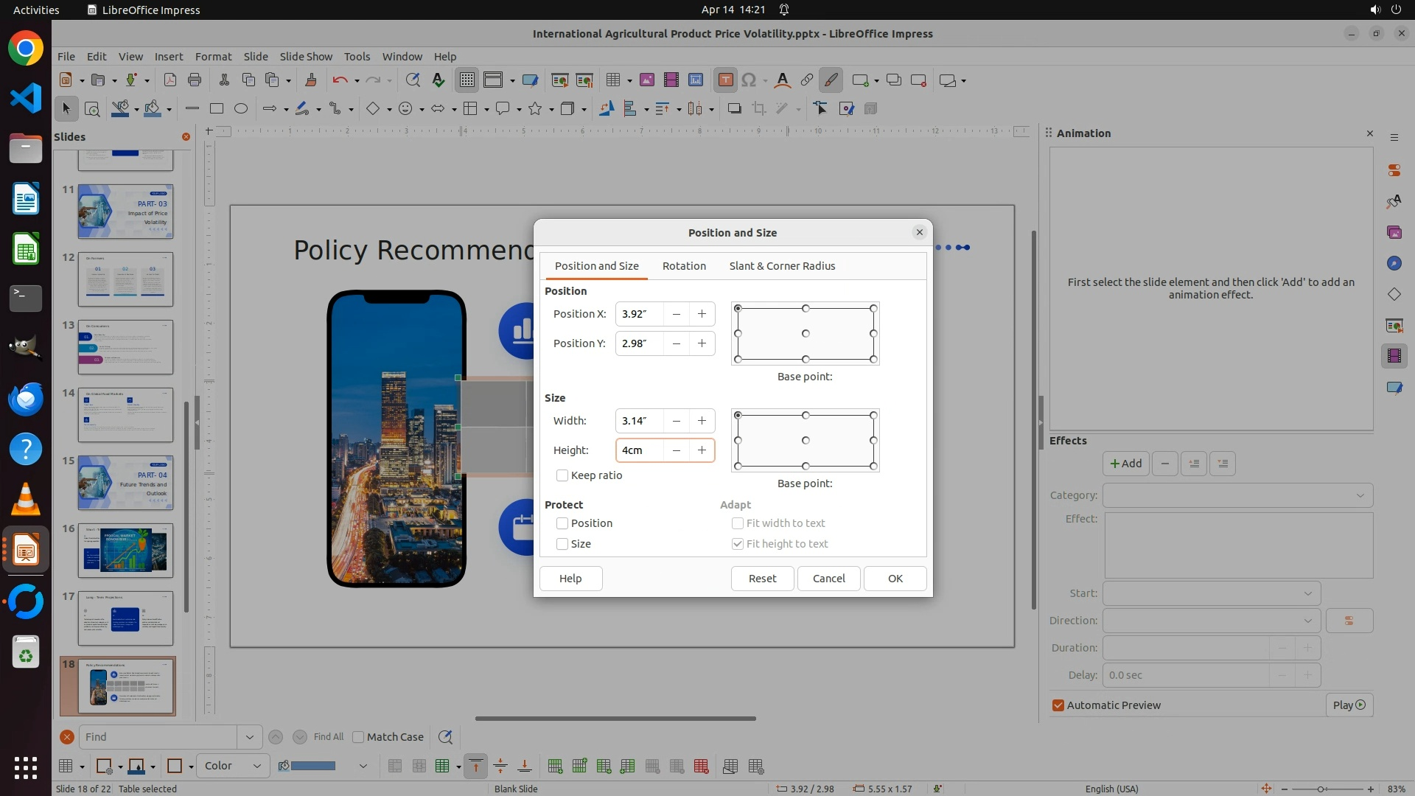Open the animation Start dropdown

pos(1211,593)
